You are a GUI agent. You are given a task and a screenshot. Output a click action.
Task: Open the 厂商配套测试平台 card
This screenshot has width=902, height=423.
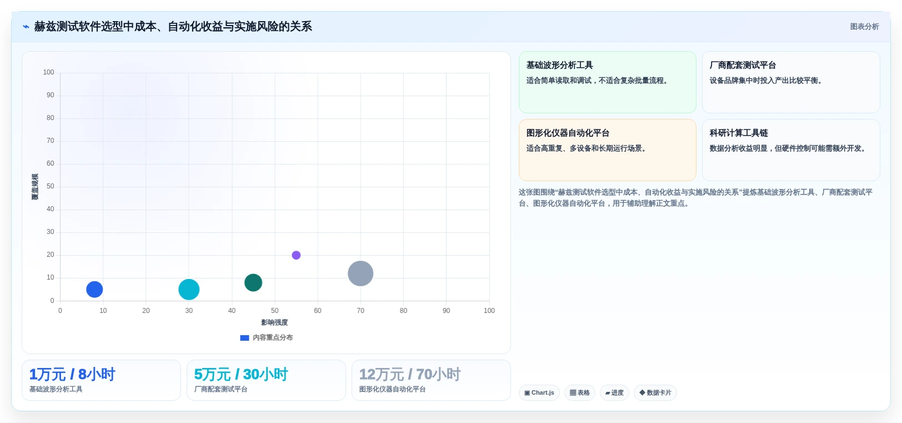[791, 82]
